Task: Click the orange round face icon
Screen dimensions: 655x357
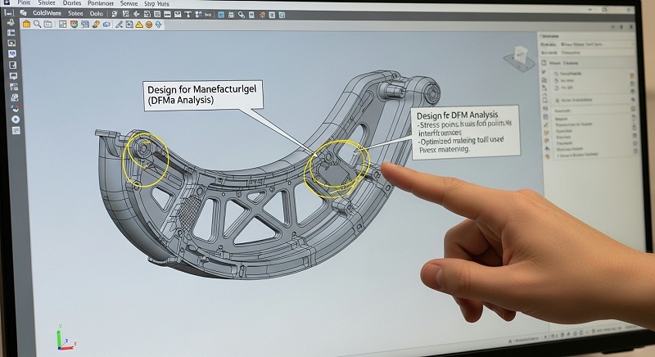Action: (149, 25)
